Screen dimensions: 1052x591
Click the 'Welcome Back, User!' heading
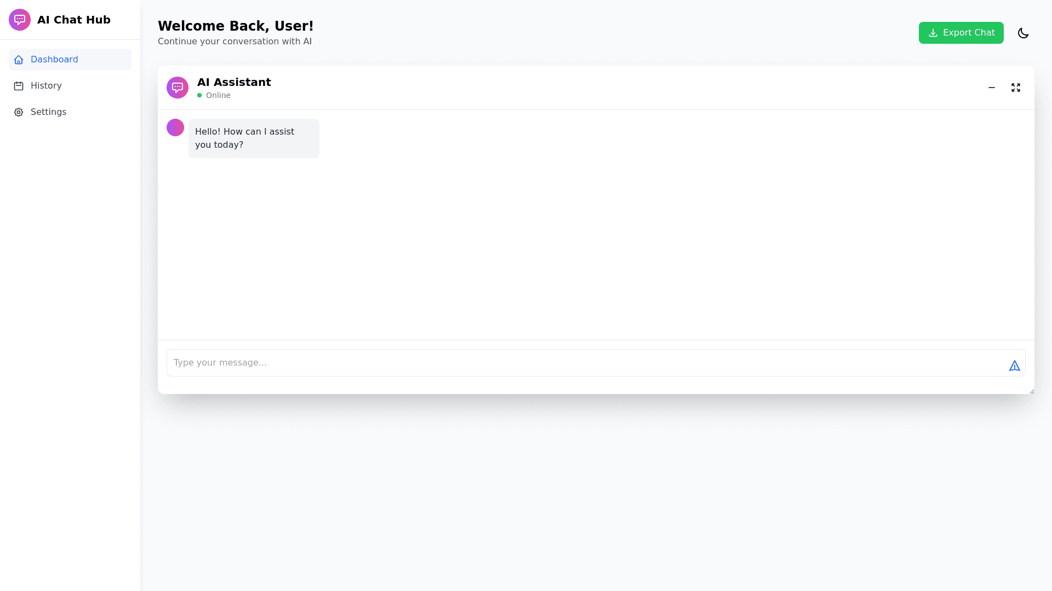coord(236,26)
